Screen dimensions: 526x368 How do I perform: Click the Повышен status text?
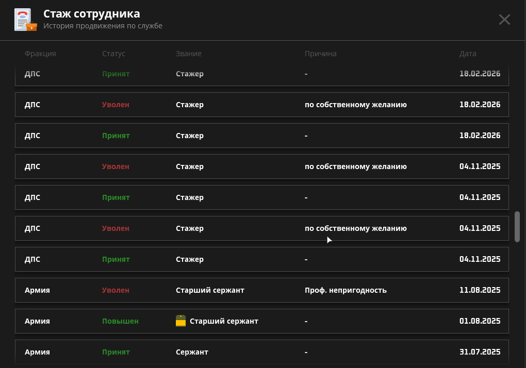120,321
